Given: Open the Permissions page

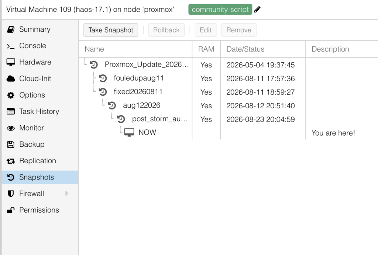Looking at the screenshot, I should point(40,210).
